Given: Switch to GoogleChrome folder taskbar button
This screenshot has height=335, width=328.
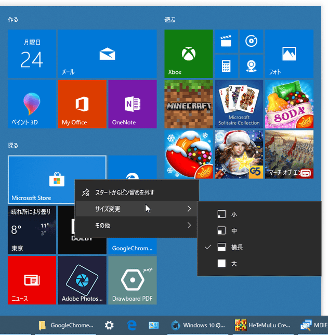Looking at the screenshot, I should (66, 325).
